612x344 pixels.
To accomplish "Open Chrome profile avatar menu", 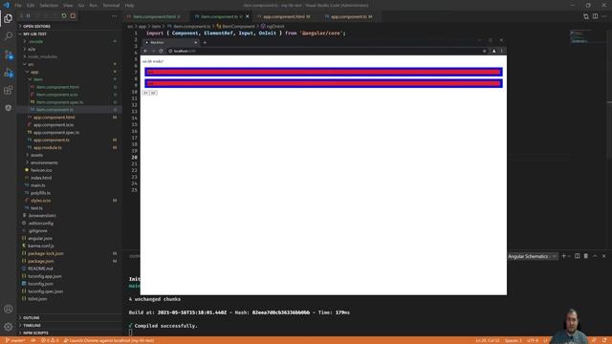I will click(x=493, y=51).
